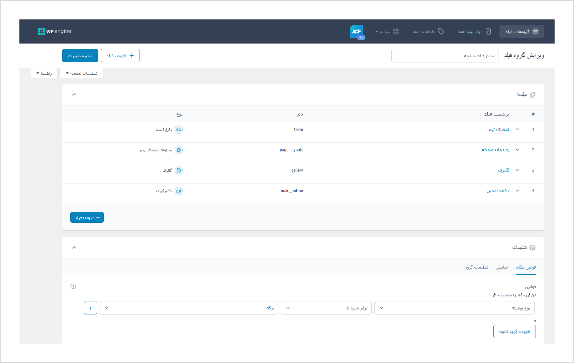Viewport: 574px width, 363px height.
Task: Open the انواع نوشته‌ها nav item
Action: (x=474, y=31)
